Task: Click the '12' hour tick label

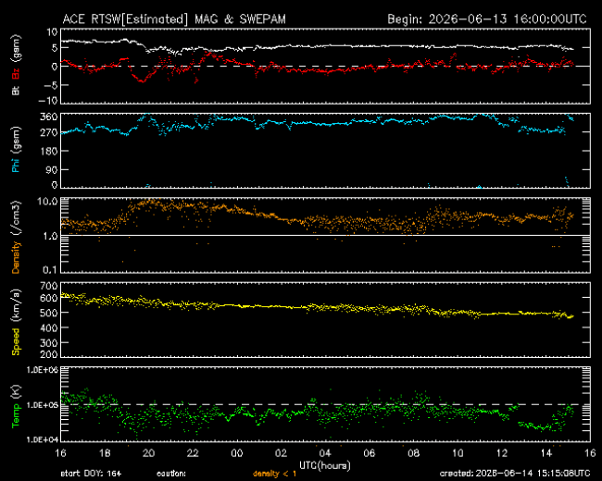Action: click(x=502, y=453)
